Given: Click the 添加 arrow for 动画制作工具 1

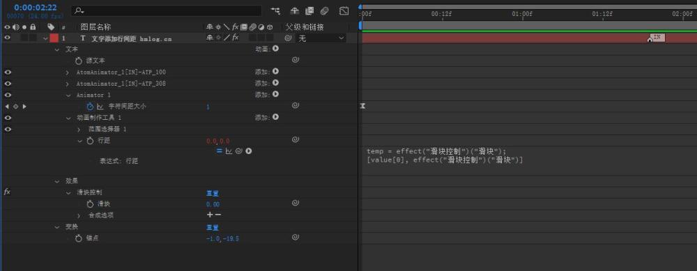Looking at the screenshot, I should click(275, 117).
